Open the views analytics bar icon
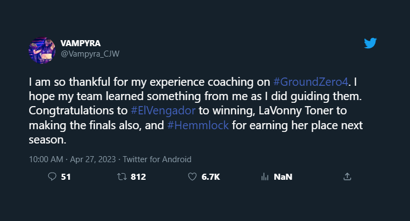The width and height of the screenshot is (410, 221). pyautogui.click(x=264, y=177)
